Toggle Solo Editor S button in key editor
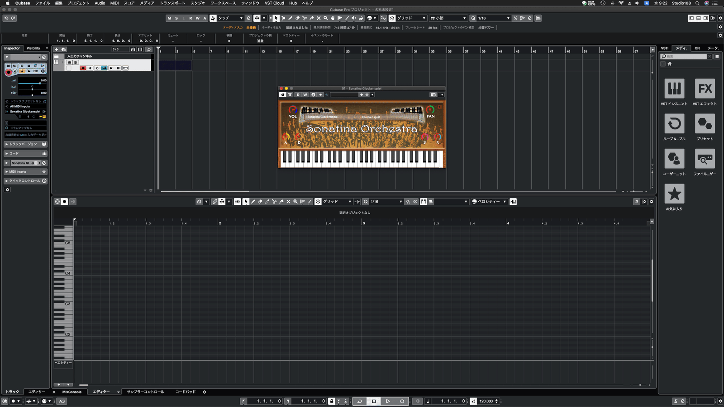Image resolution: width=724 pixels, height=407 pixels. (57, 202)
